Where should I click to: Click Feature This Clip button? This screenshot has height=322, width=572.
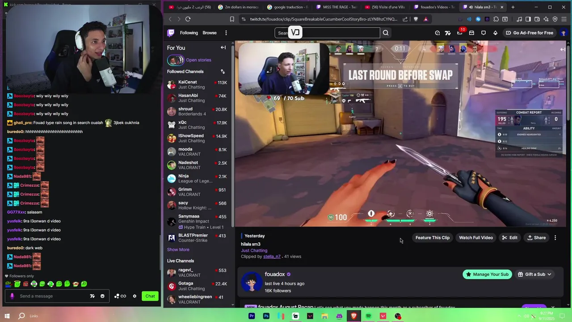(432, 238)
